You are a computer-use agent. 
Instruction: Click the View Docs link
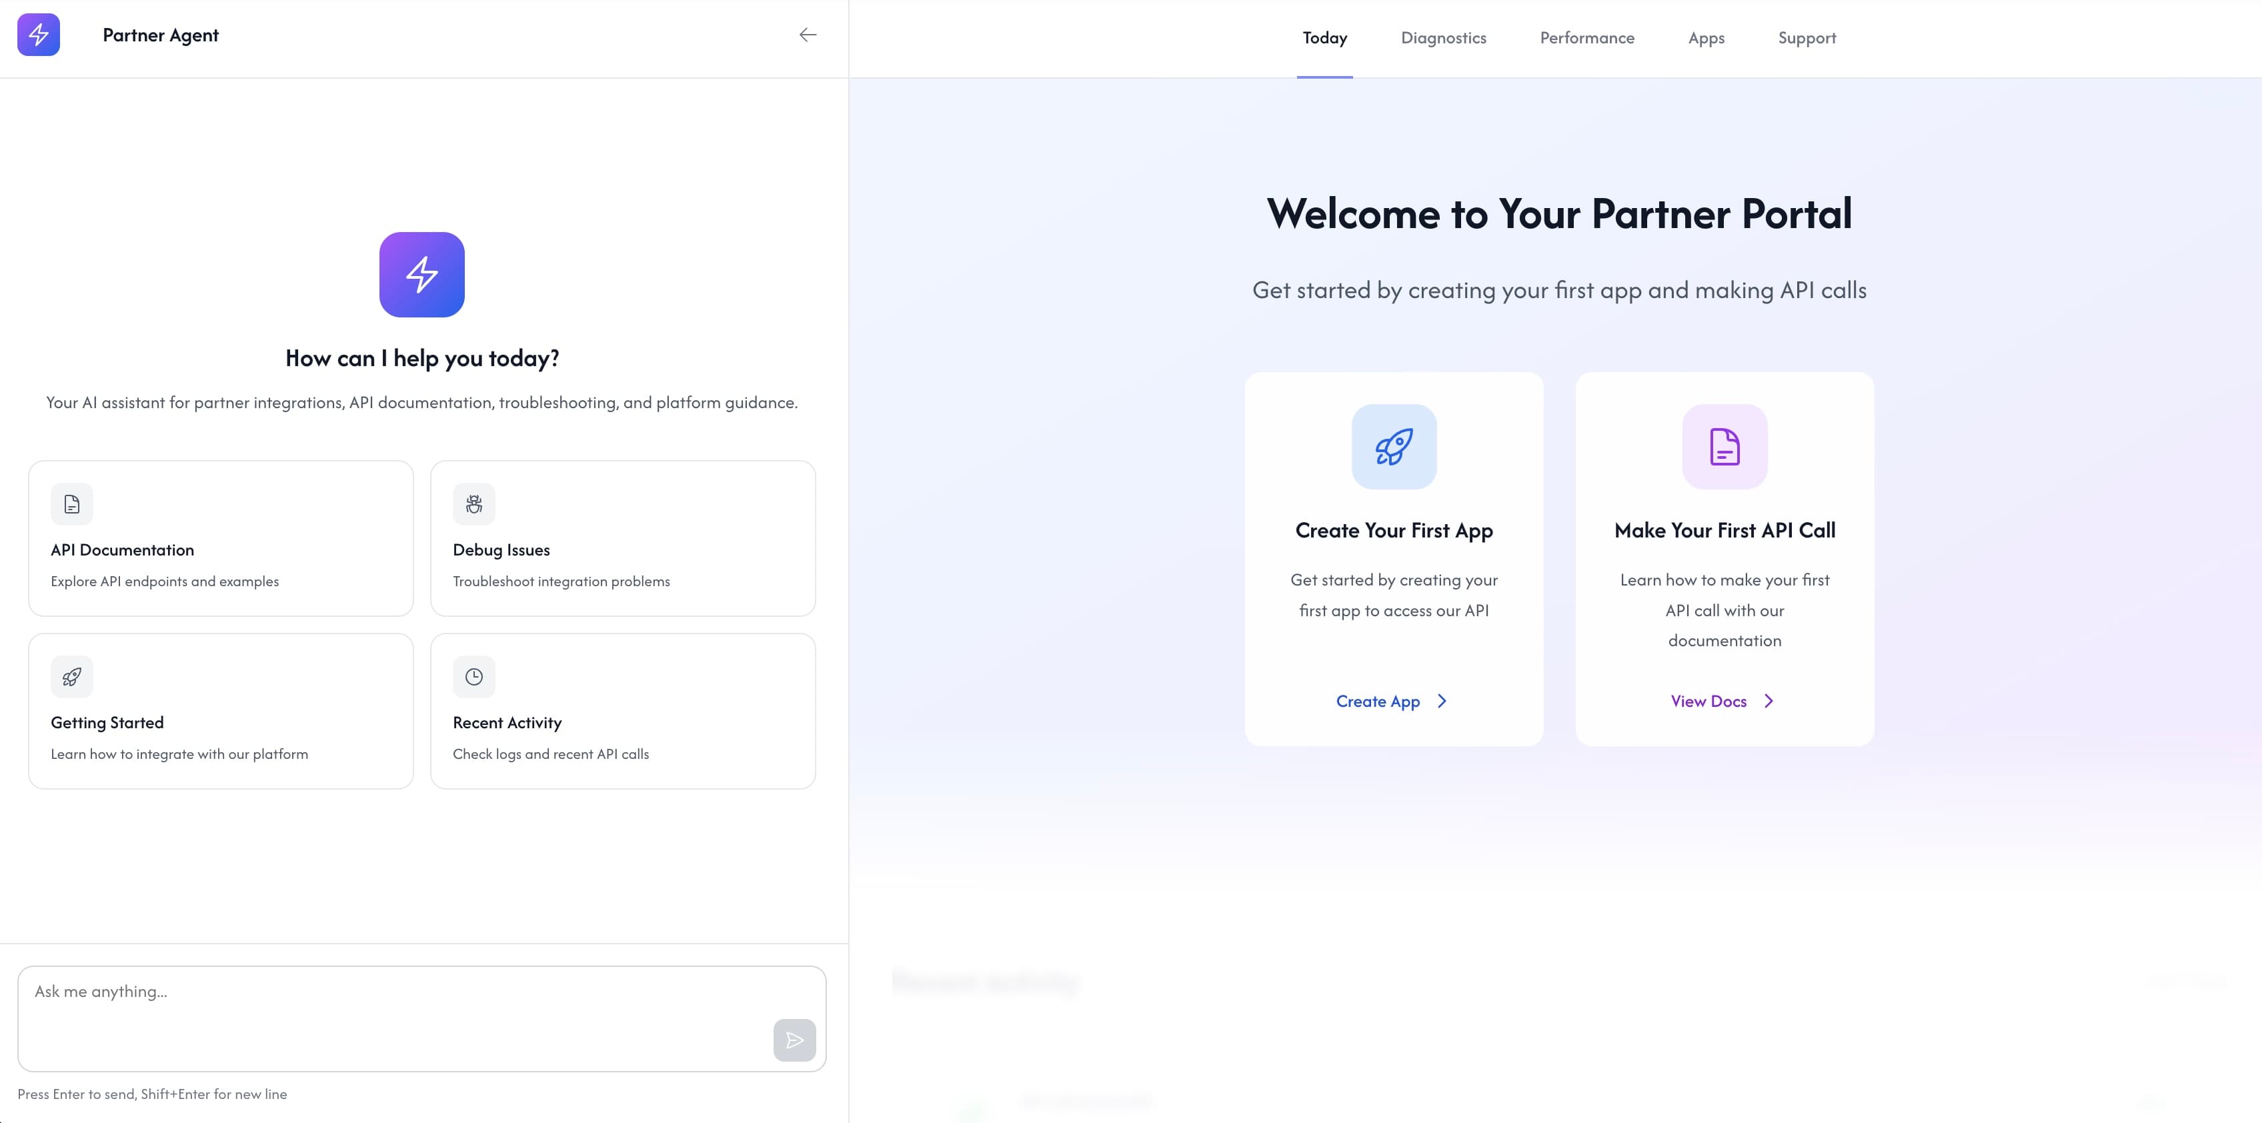(1708, 701)
